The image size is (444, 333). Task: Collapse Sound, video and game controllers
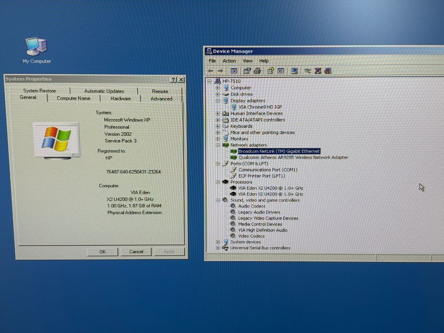coord(217,200)
